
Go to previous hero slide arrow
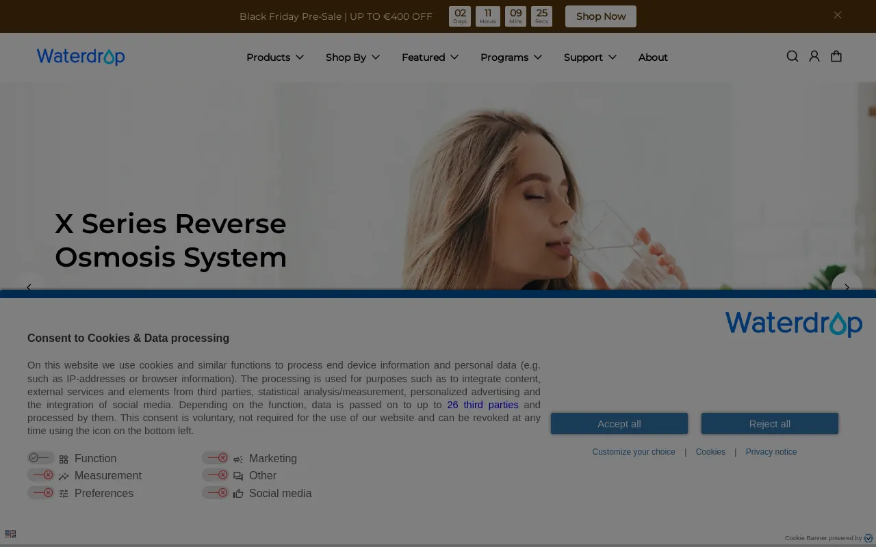[29, 287]
